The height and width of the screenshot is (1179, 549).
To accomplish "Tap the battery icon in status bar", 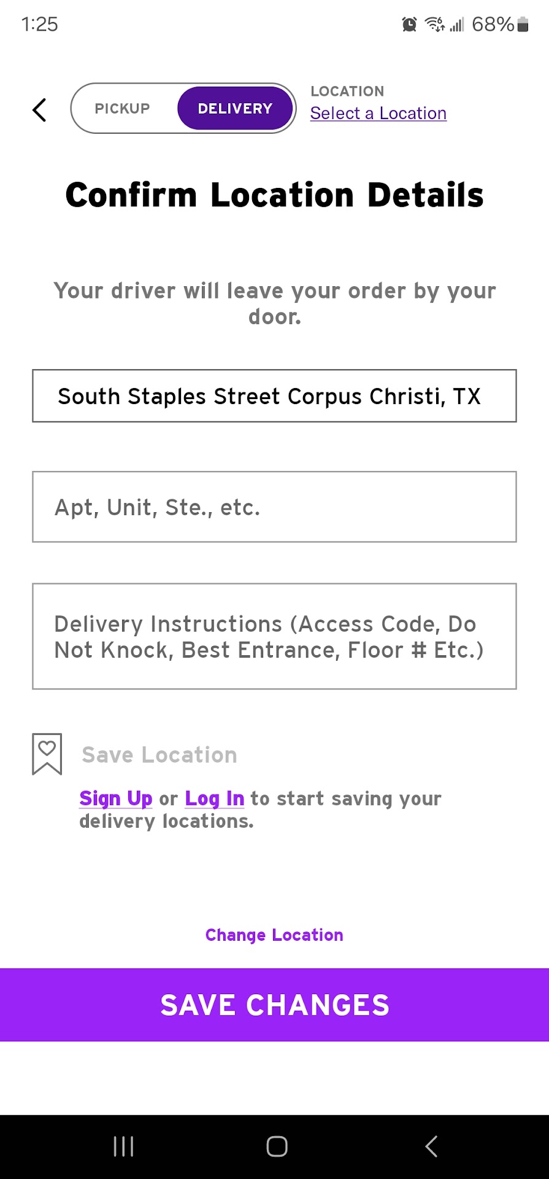I will [523, 25].
